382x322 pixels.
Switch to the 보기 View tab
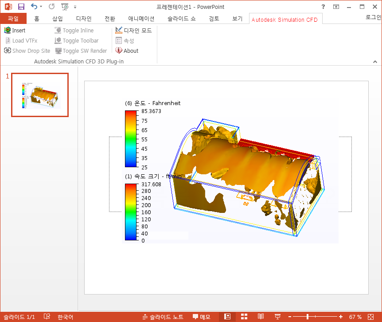237,19
